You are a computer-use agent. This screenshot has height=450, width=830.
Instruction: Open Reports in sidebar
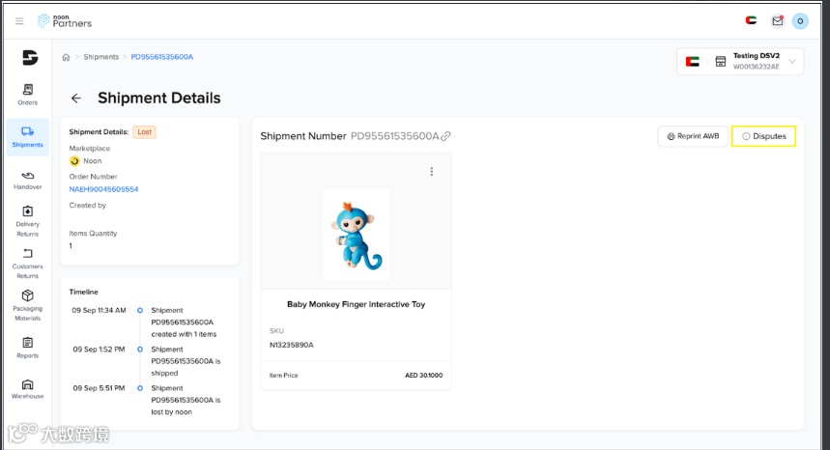[x=27, y=348]
